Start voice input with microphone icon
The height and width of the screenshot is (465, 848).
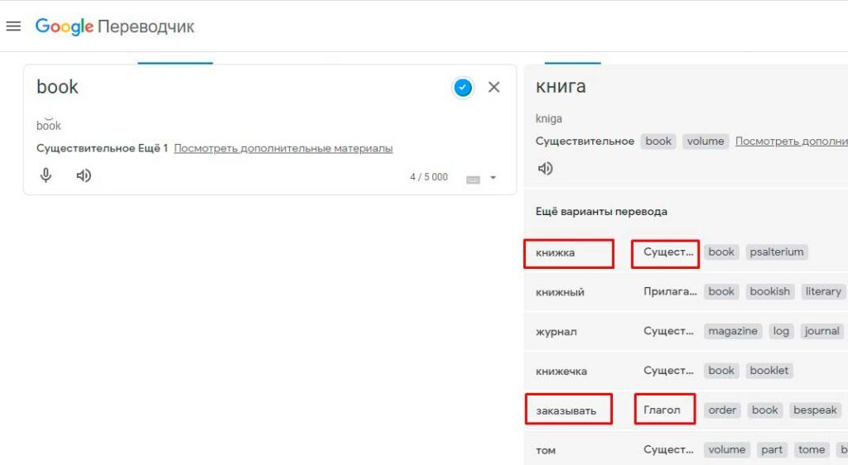46,175
